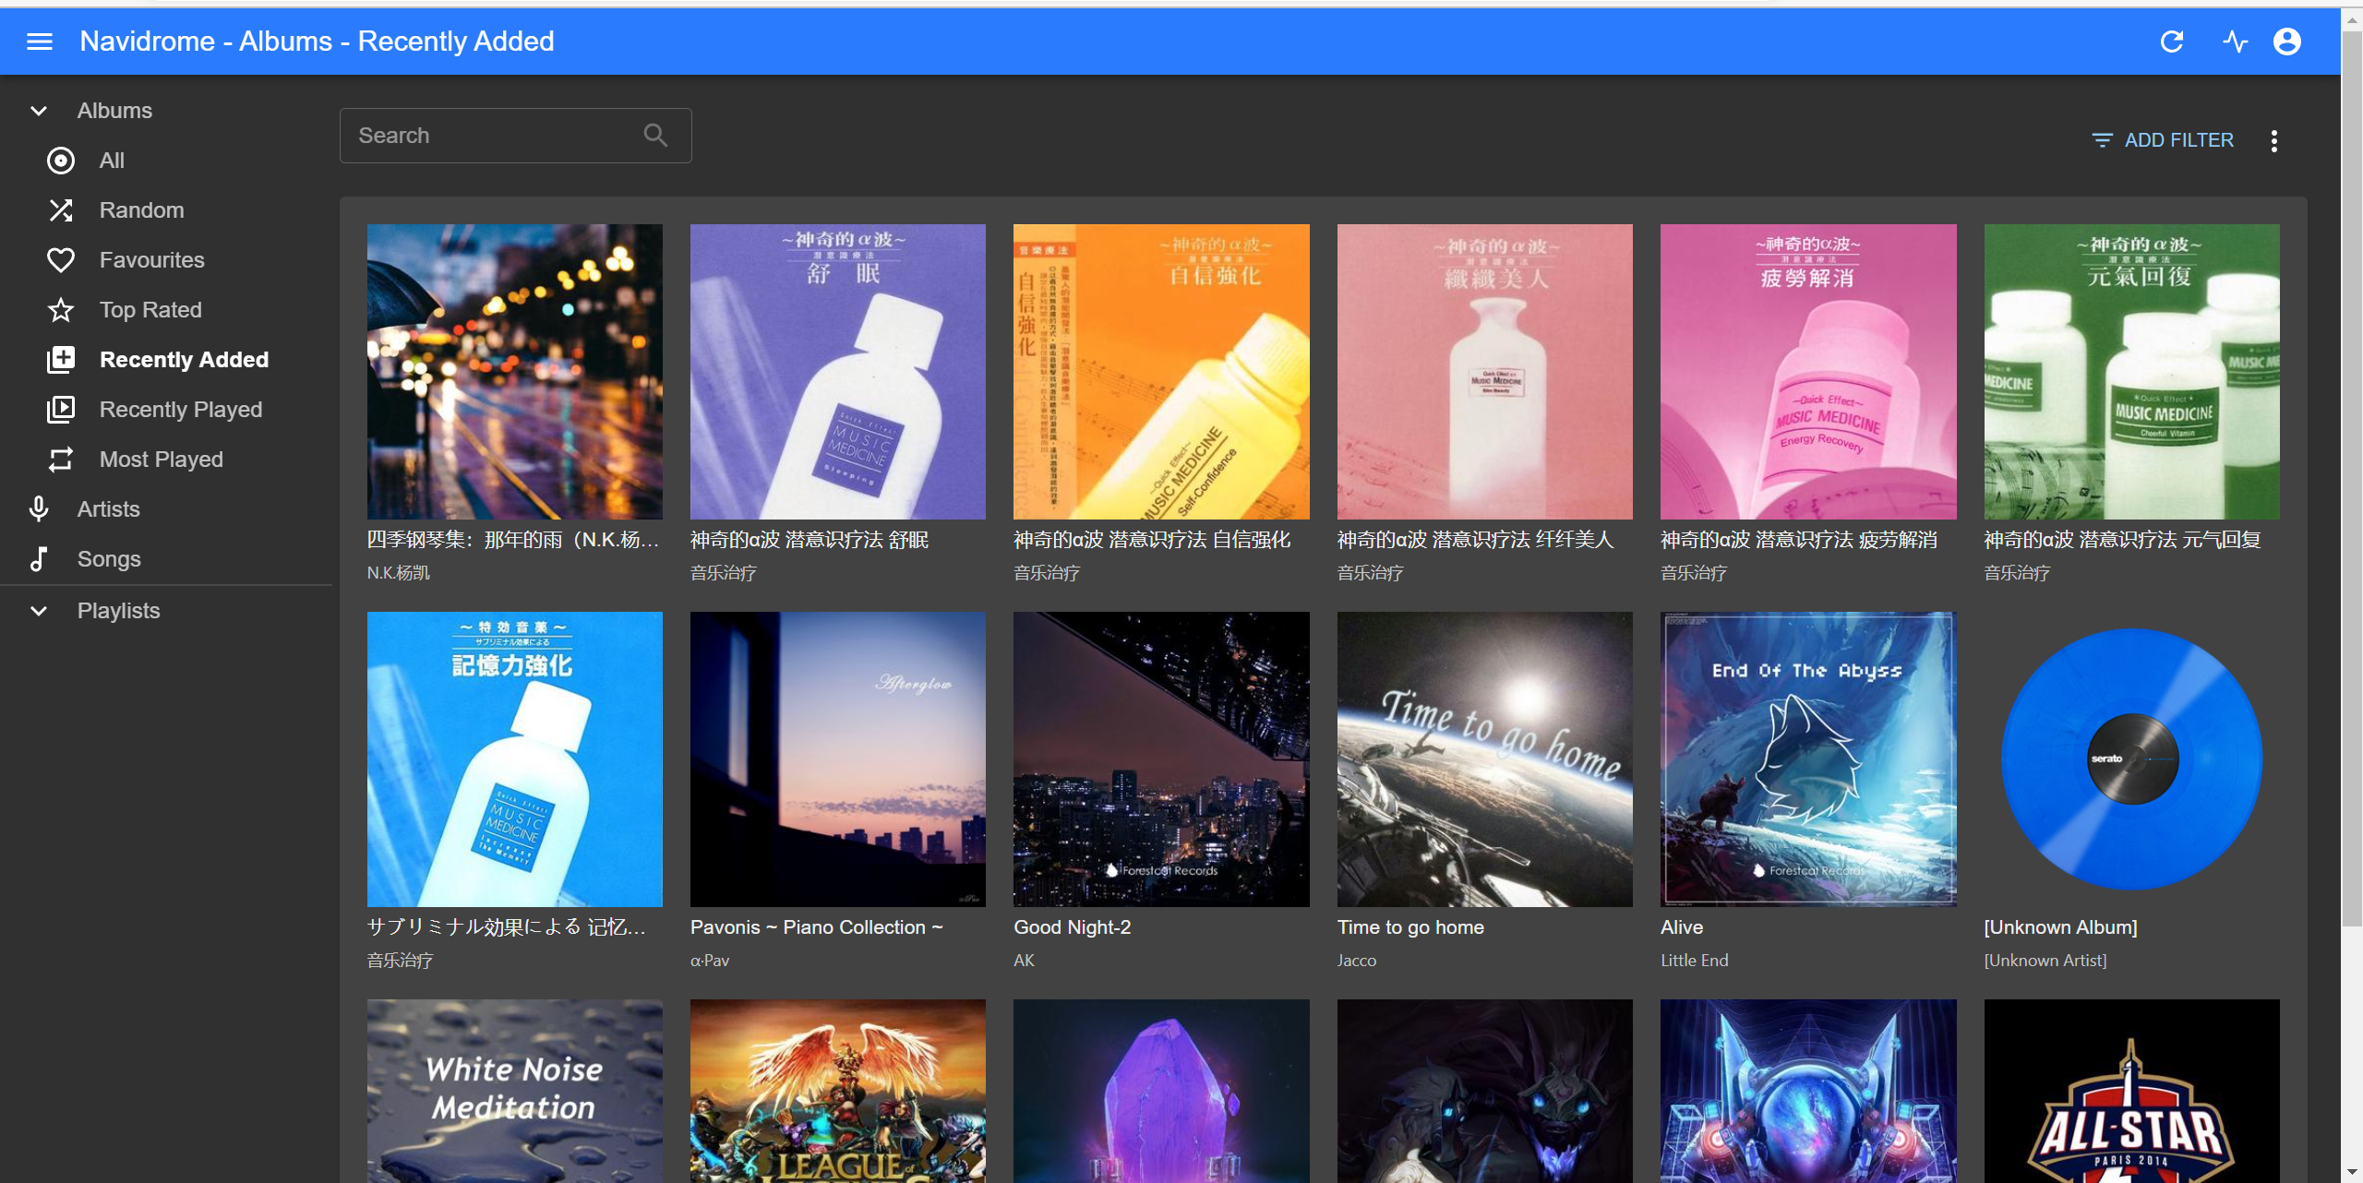Click the Songs music note icon
The image size is (2363, 1183).
tap(39, 559)
